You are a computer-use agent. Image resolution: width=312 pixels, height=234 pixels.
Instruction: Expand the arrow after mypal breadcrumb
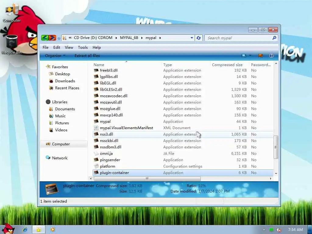click(160, 38)
